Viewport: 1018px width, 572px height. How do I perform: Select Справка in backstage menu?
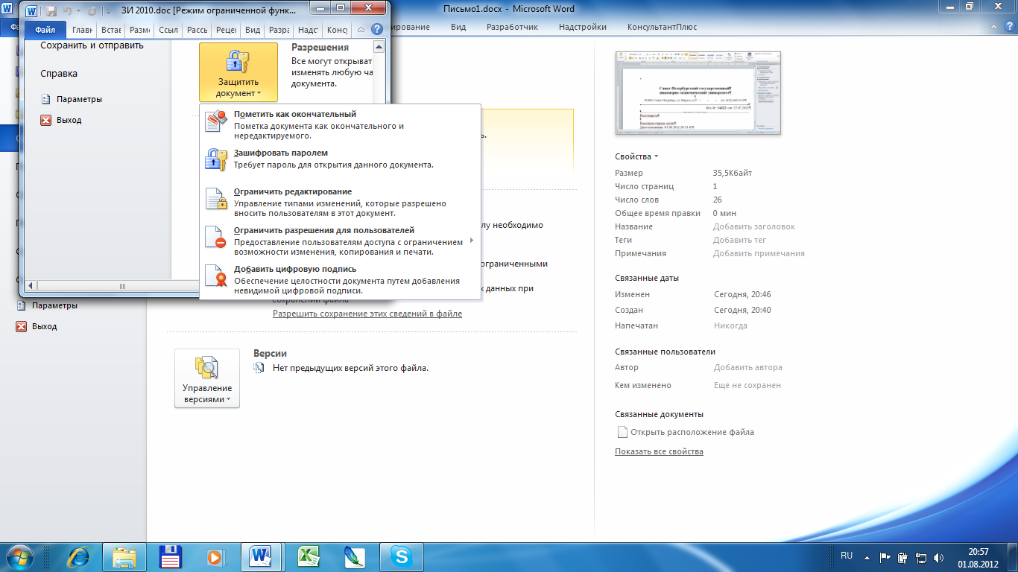59,74
